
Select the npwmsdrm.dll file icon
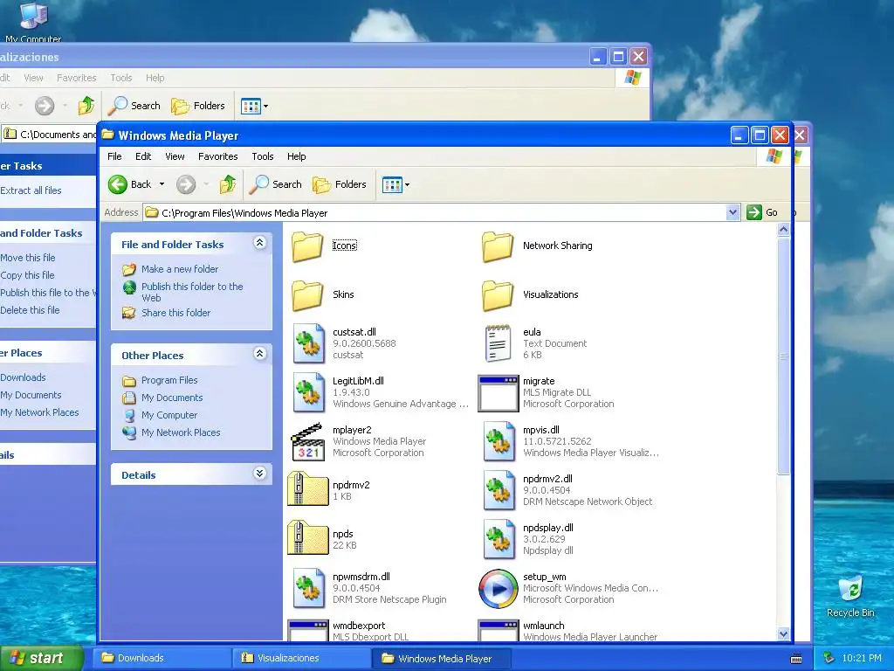click(308, 588)
